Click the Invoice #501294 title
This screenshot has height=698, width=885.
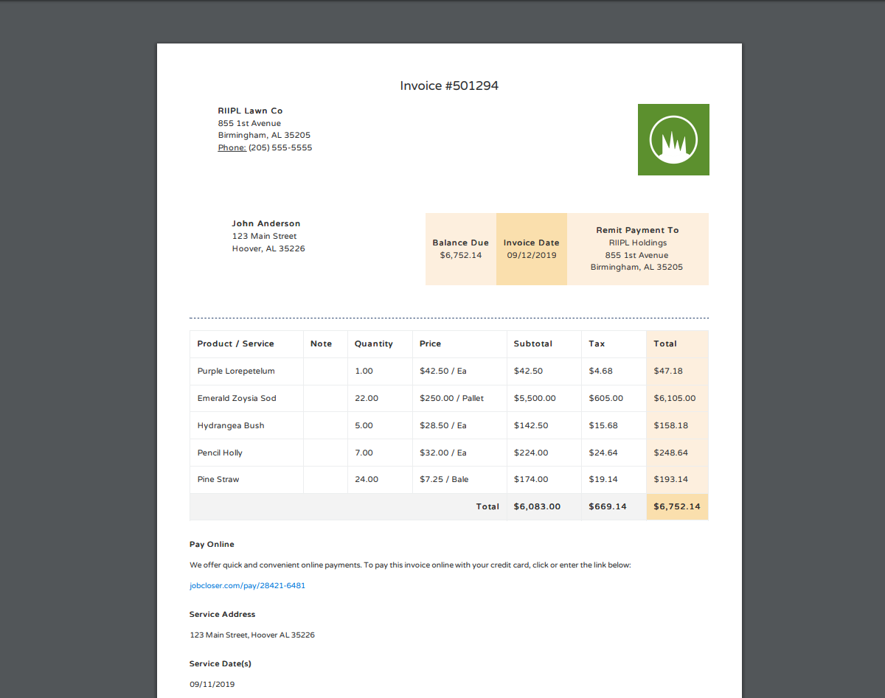point(448,85)
